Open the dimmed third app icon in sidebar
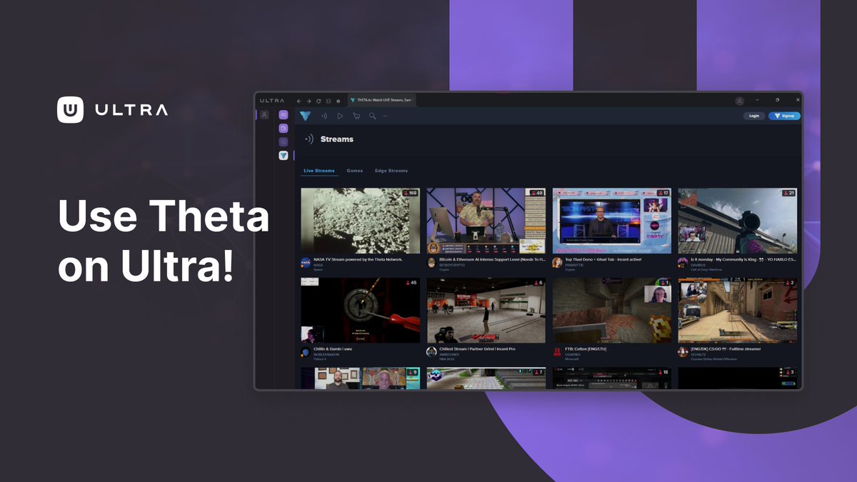 284,142
